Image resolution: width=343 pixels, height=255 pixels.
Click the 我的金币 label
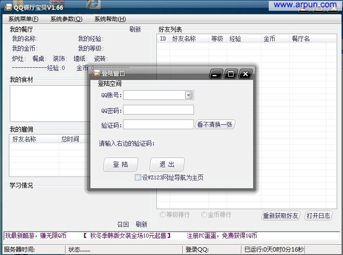coord(25,48)
